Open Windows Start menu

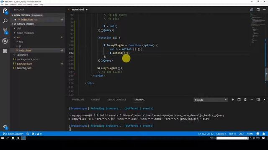tap(3, 138)
